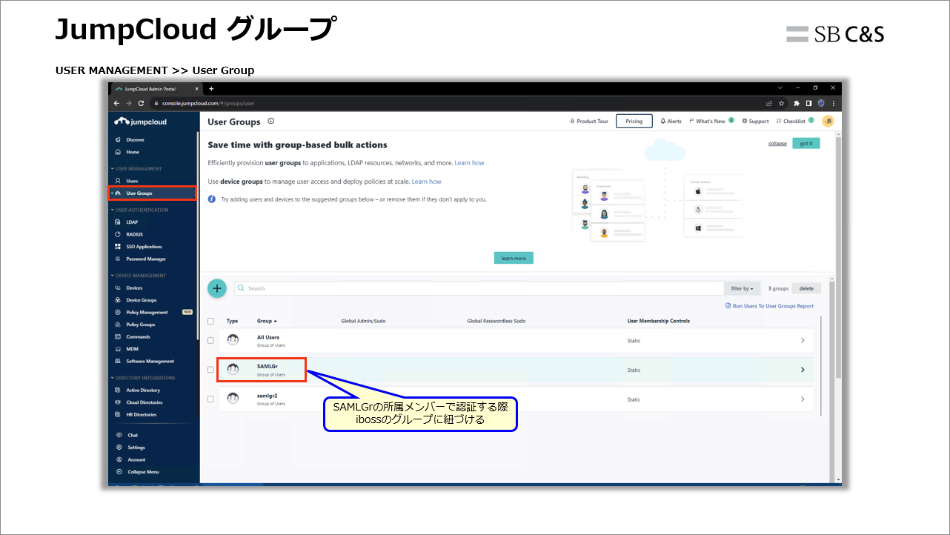Screen dimensions: 950x535
Task: Open SSO Applications in sidebar
Action: click(x=144, y=247)
